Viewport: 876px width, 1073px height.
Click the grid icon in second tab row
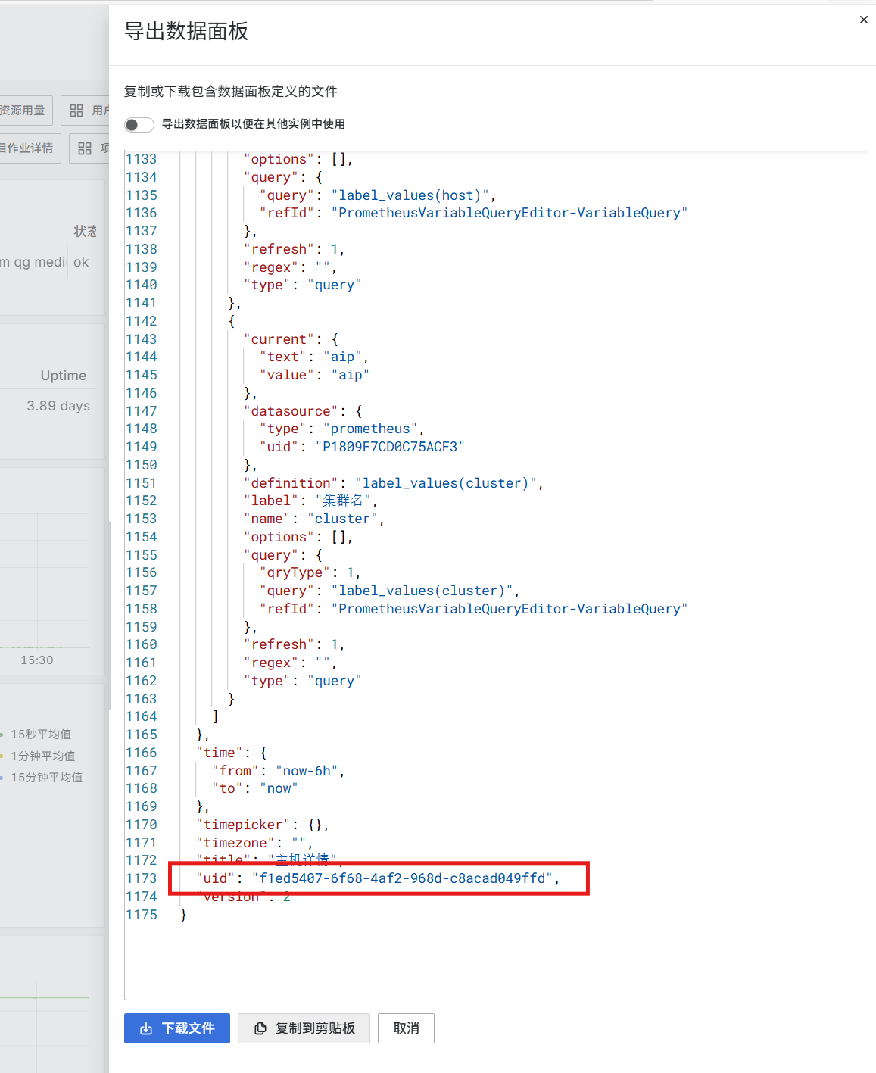(x=85, y=148)
